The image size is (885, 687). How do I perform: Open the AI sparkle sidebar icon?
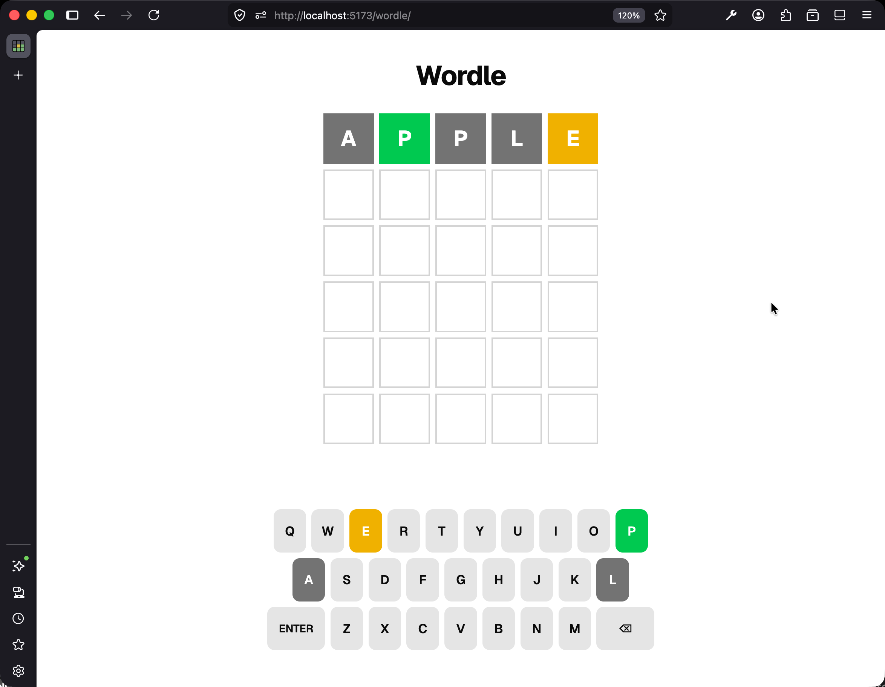point(18,566)
